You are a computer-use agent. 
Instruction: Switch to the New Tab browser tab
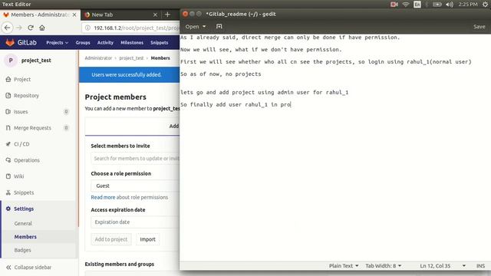[120, 15]
